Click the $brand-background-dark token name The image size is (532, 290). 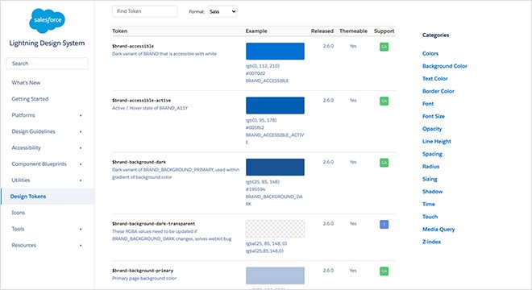pos(139,162)
